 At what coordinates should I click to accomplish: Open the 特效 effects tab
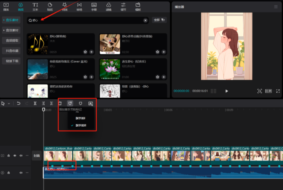(x=65, y=7)
